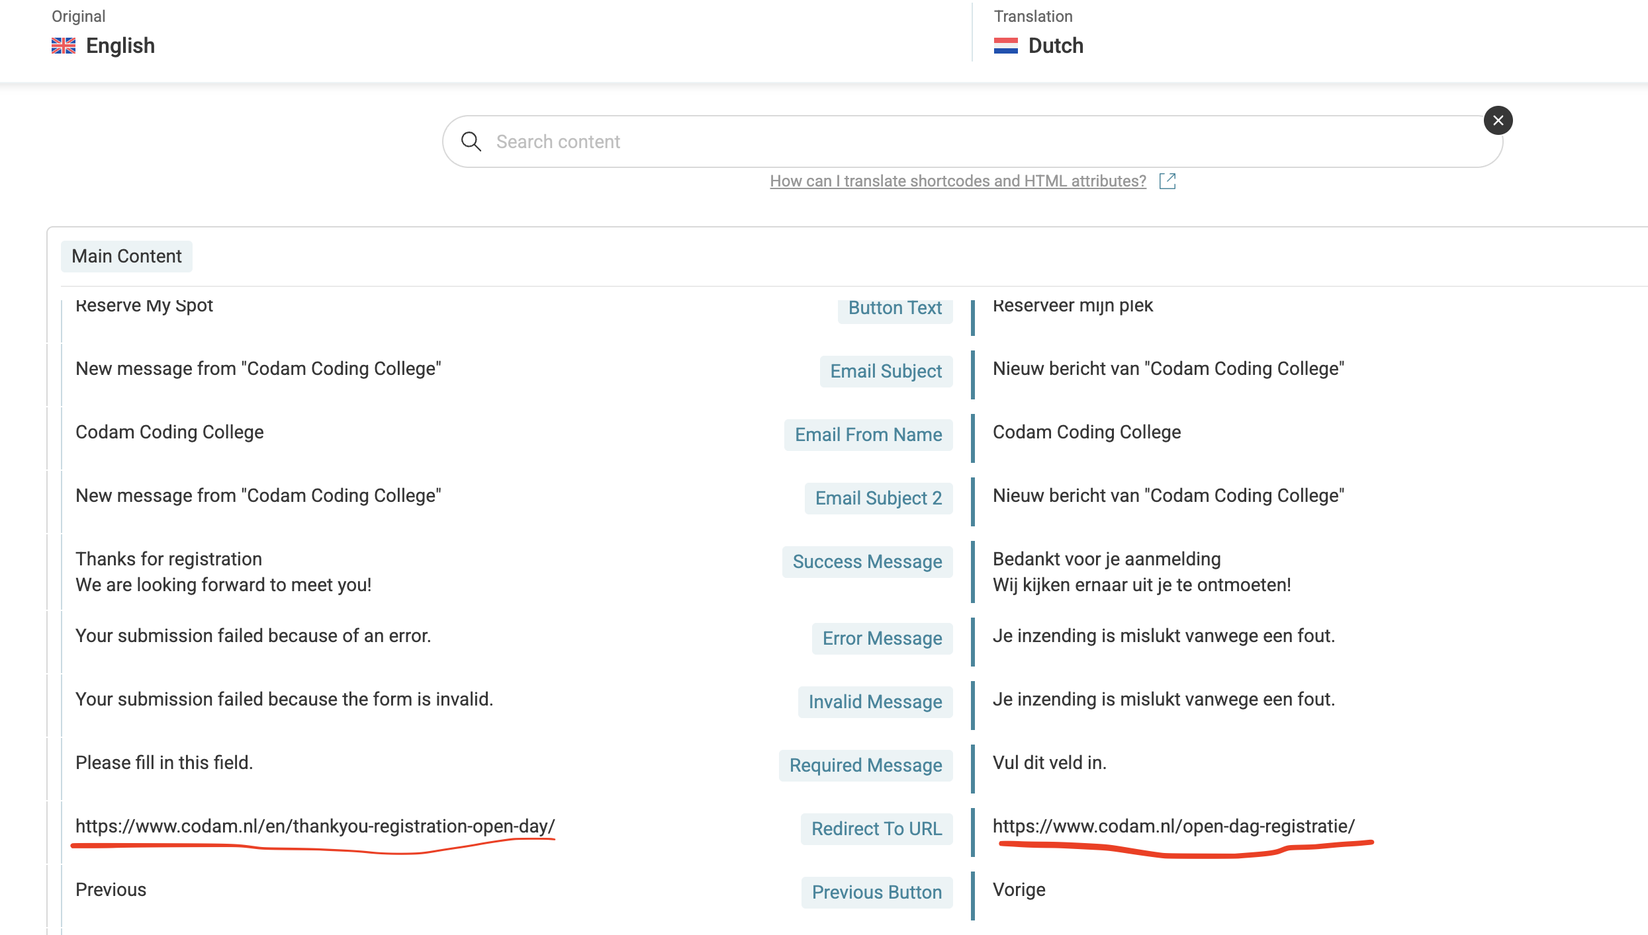Edit Error Message Dutch translation
1648x935 pixels.
1164,636
